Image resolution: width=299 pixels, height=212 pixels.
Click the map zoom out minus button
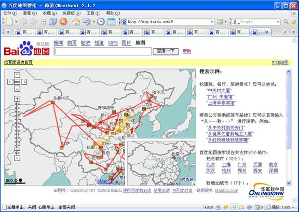[17, 158]
